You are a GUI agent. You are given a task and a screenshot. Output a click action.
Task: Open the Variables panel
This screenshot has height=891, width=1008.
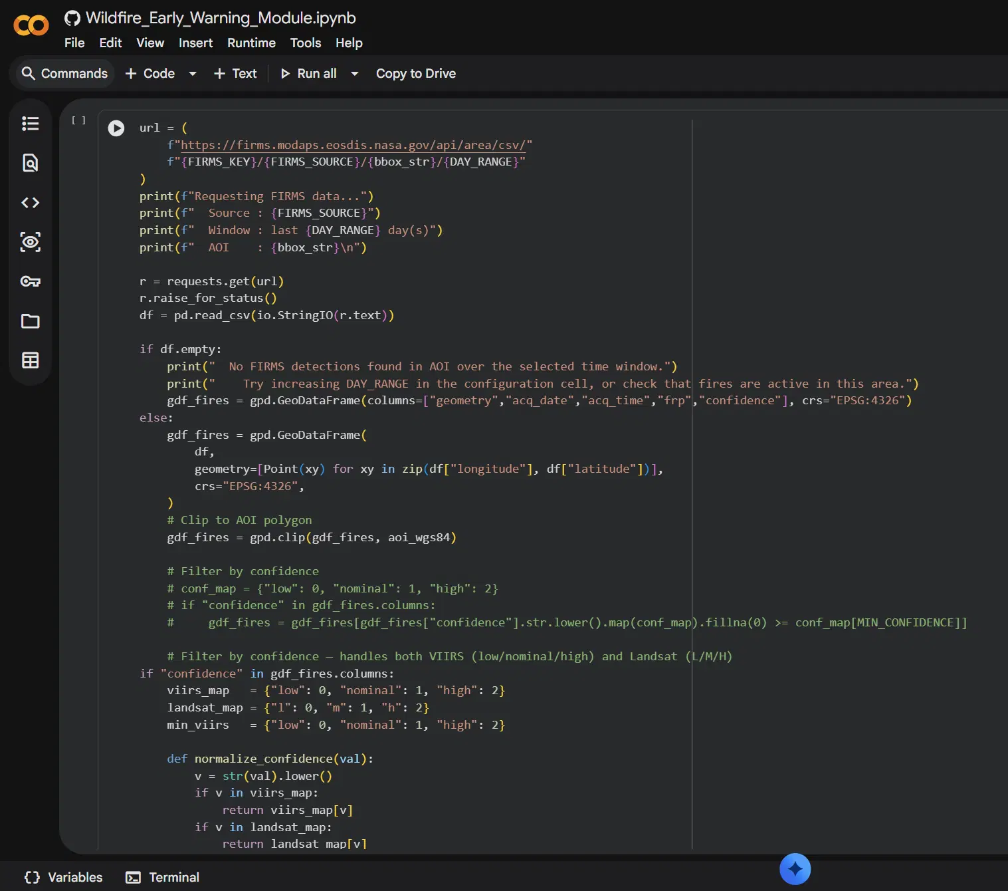coord(64,877)
